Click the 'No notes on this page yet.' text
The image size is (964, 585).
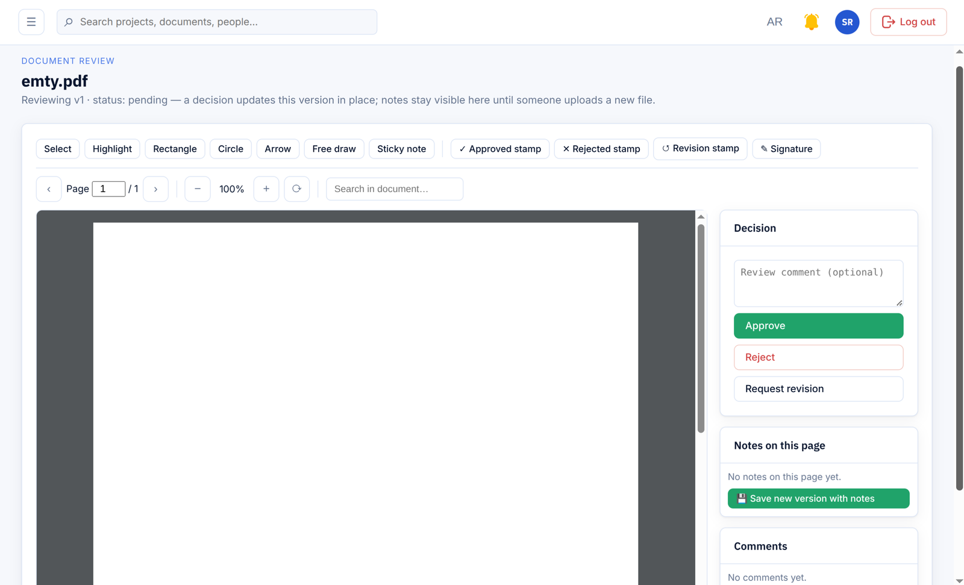pos(784,477)
